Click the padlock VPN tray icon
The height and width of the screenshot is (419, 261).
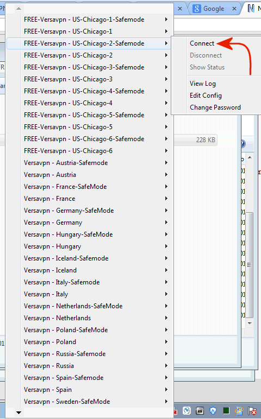200,410
